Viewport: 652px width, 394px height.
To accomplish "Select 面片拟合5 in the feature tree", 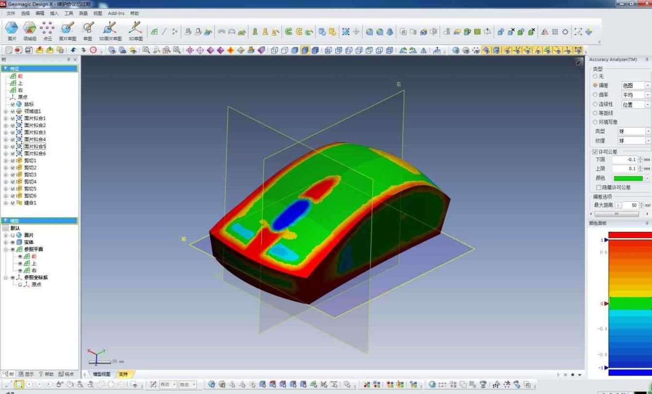I will click(35, 146).
